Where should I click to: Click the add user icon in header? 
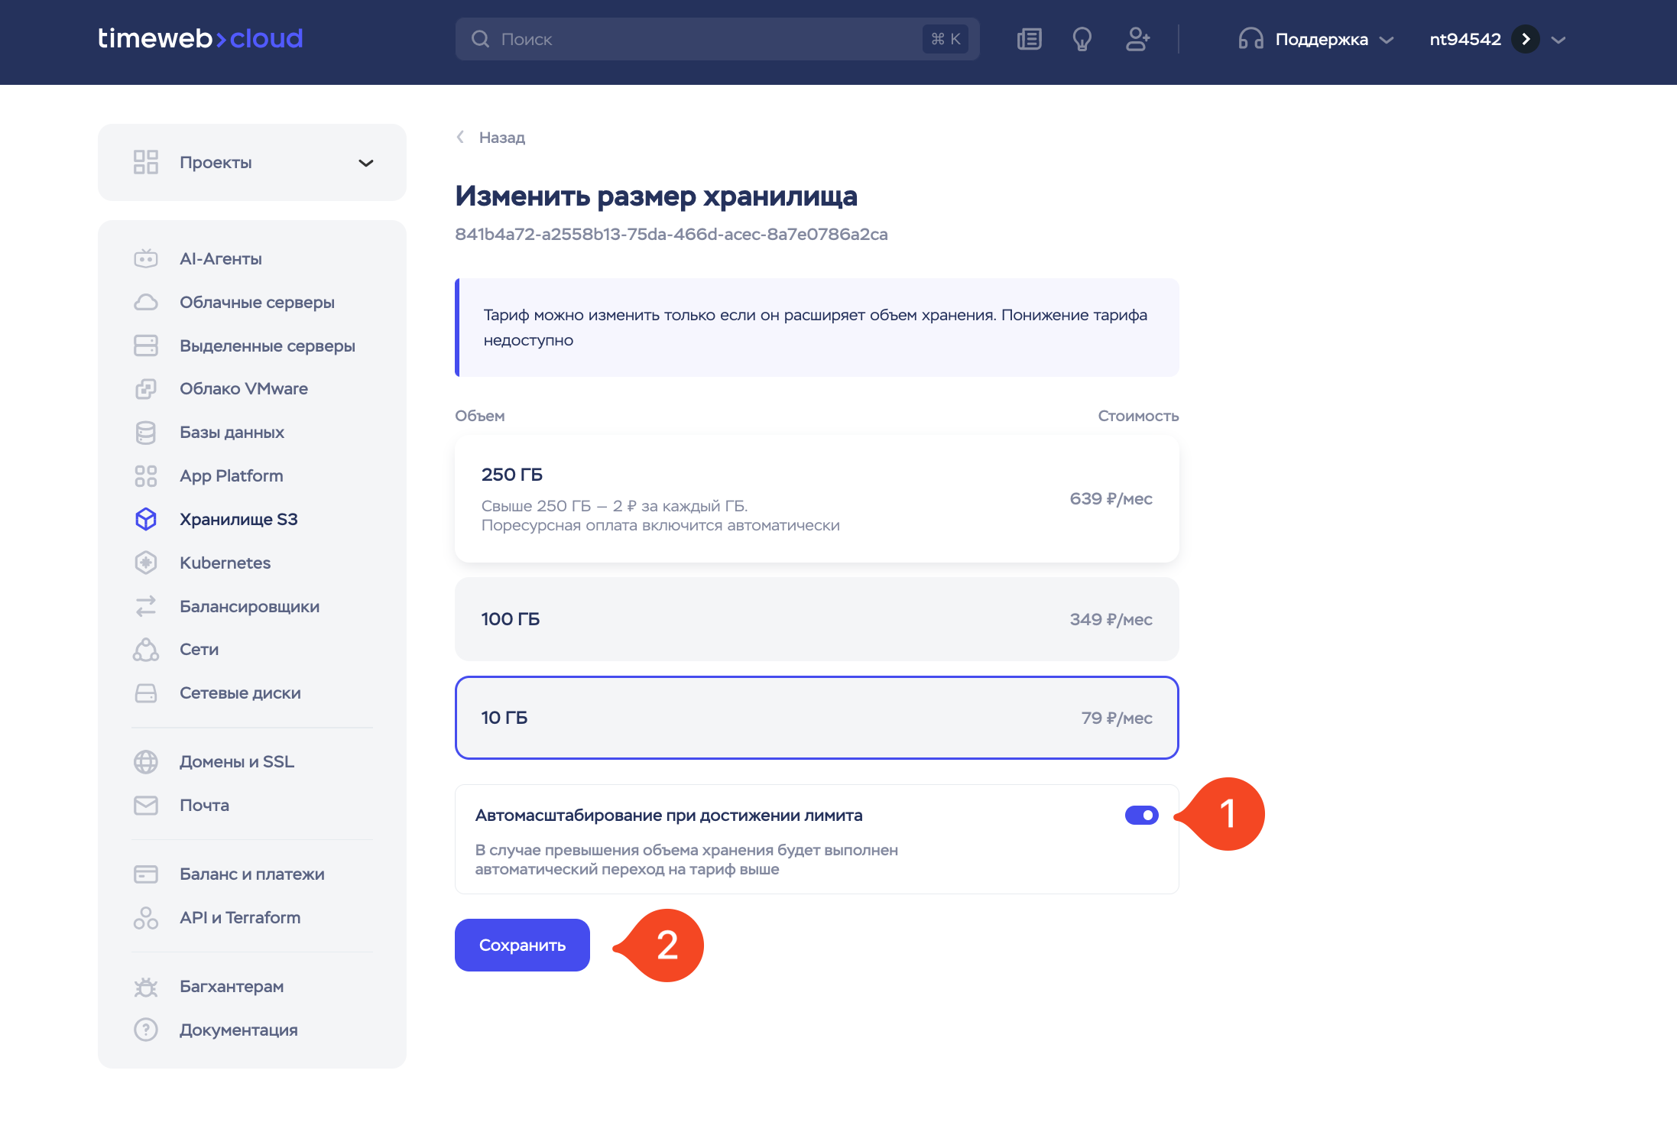[x=1137, y=39]
